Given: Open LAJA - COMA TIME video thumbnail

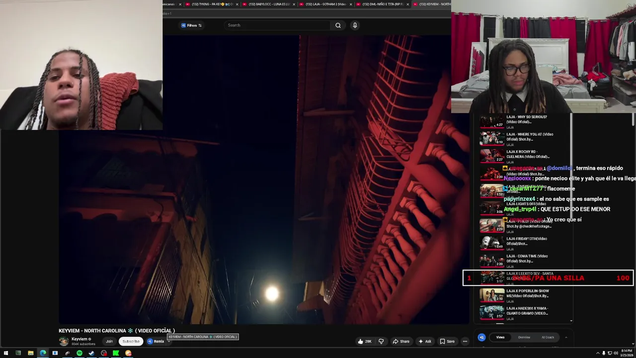Looking at the screenshot, I should pyautogui.click(x=491, y=260).
